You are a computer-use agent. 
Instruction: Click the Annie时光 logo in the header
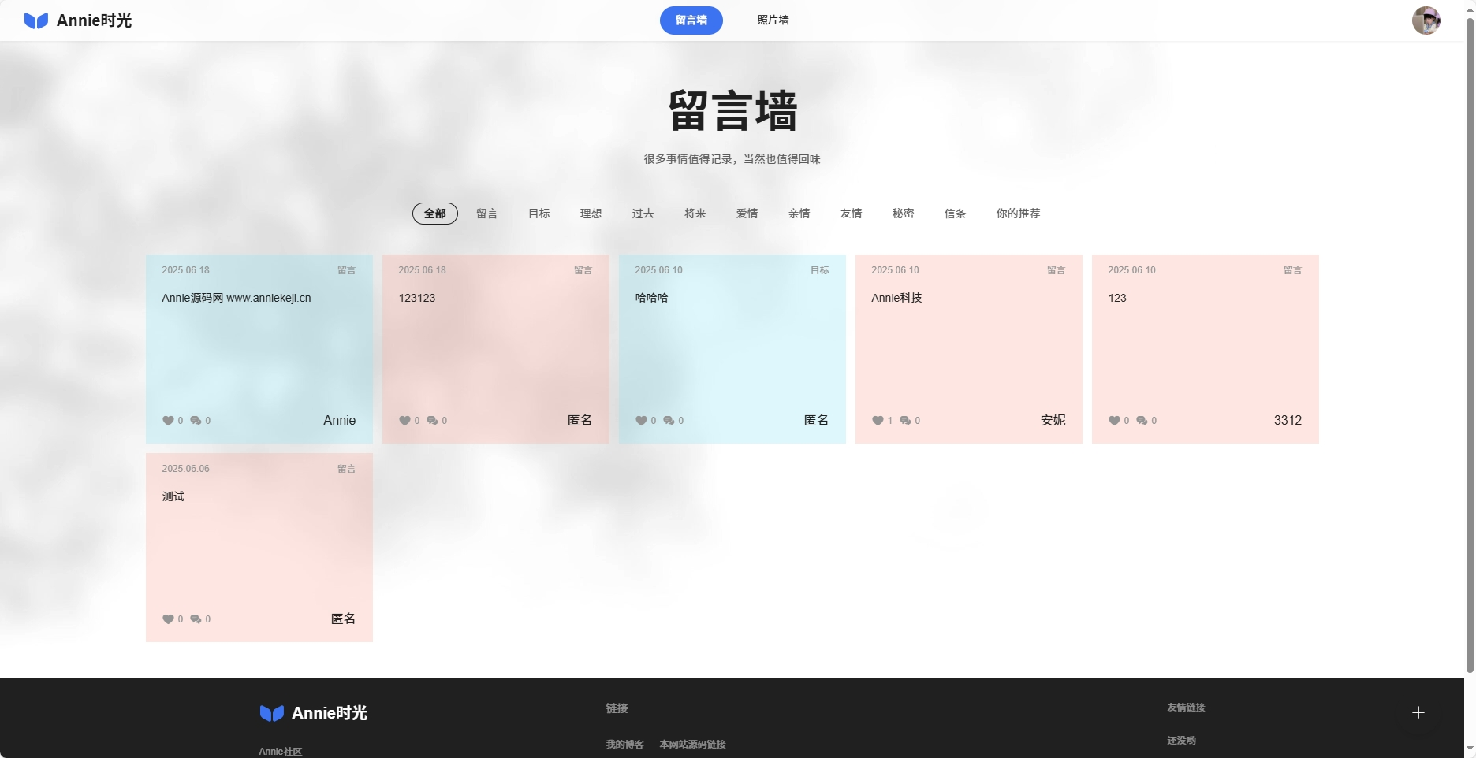tap(78, 20)
